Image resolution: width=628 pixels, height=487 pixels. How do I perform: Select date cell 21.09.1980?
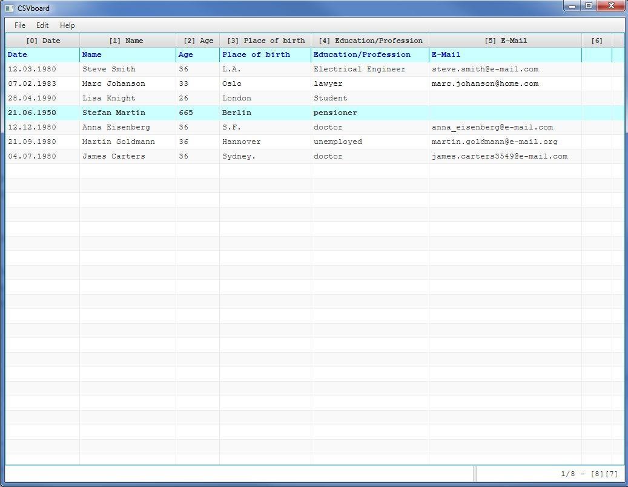pos(42,142)
